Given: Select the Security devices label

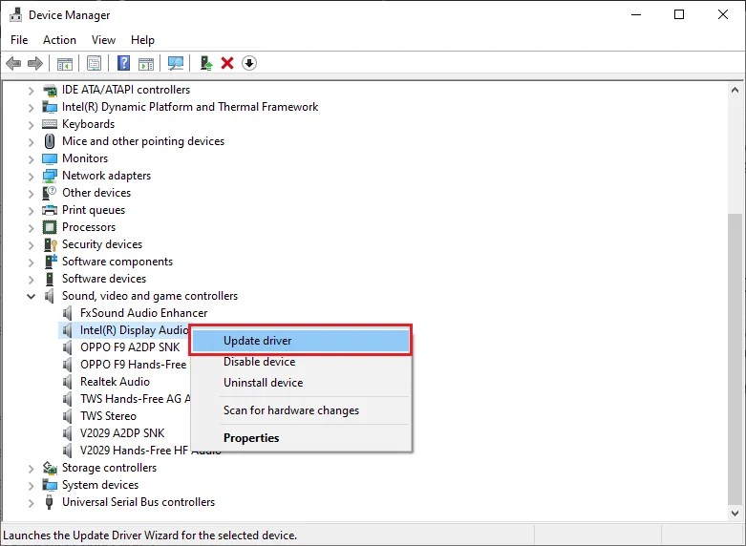Looking at the screenshot, I should pos(102,244).
